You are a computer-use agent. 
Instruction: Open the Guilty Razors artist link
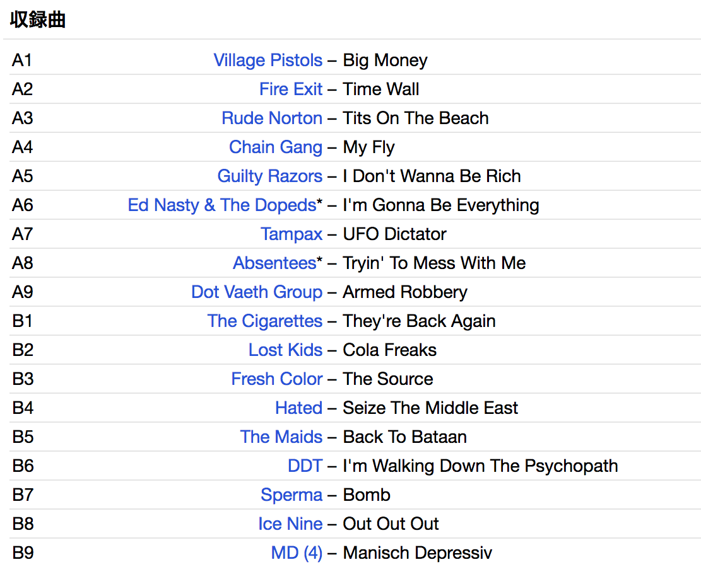point(269,176)
